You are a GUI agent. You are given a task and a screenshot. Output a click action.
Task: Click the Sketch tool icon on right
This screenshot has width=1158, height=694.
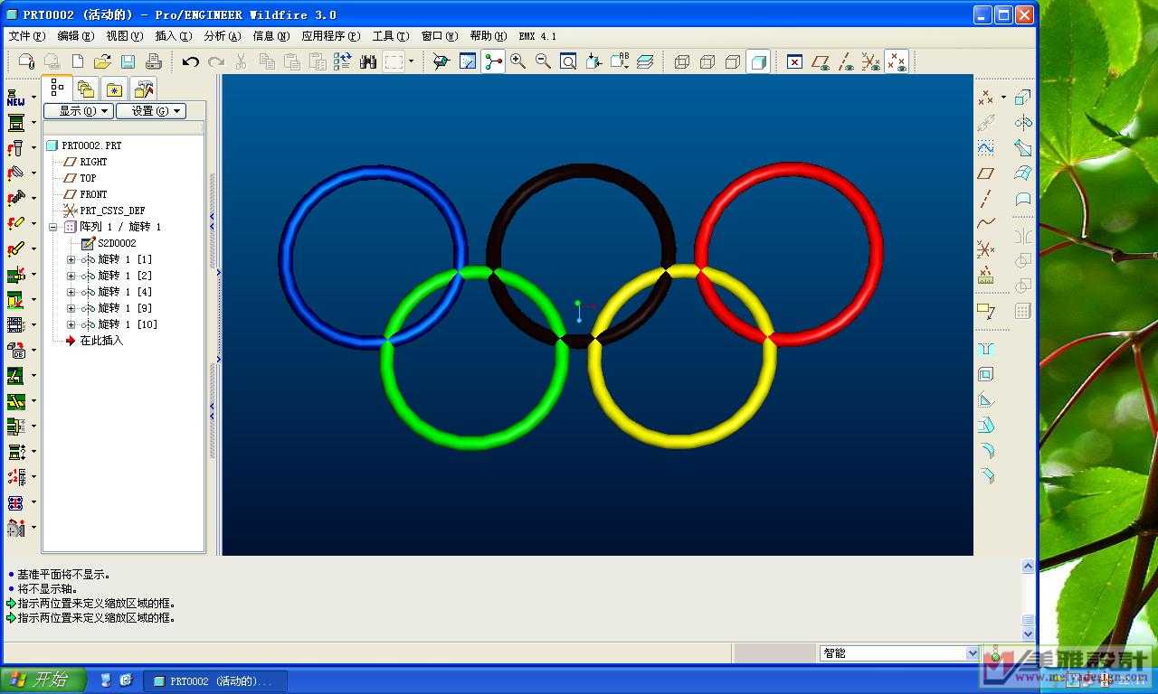click(986, 148)
